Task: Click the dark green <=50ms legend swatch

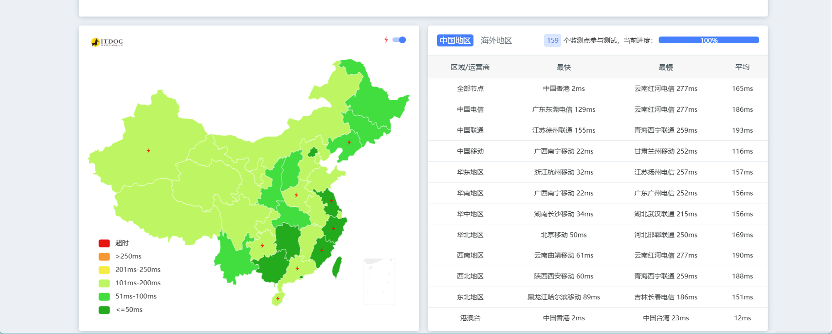Action: [104, 310]
